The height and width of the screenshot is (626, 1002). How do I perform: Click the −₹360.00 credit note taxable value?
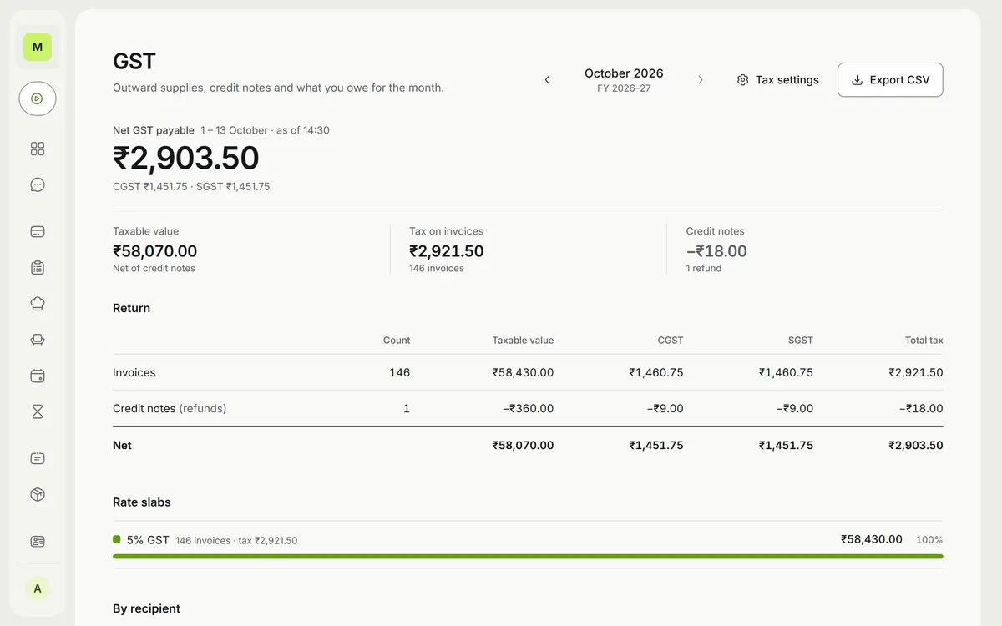[x=529, y=409]
